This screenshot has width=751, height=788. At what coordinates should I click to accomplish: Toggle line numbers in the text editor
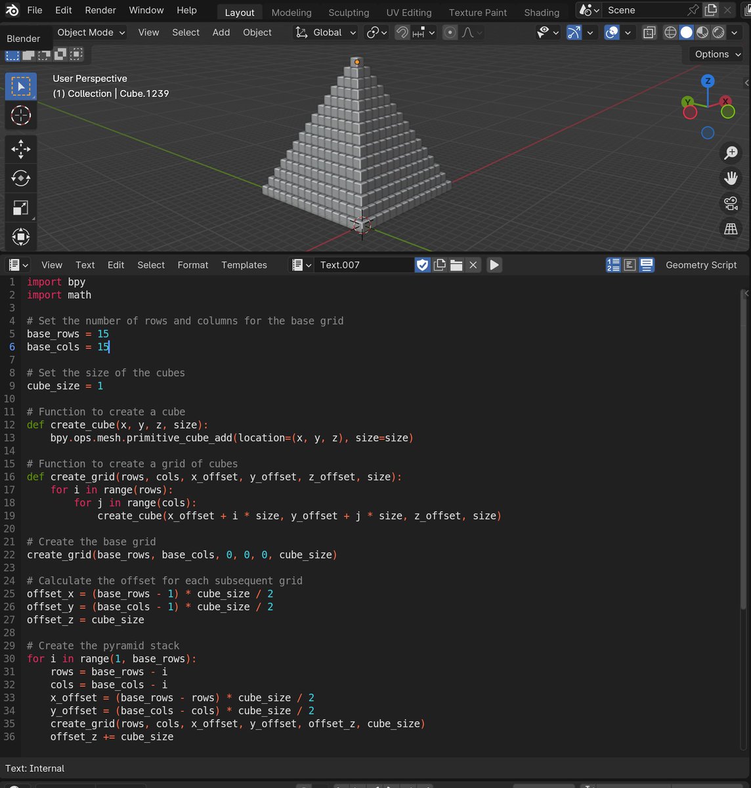[x=613, y=265]
